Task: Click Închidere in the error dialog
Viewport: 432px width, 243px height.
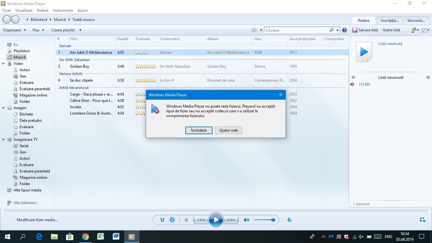Action: [199, 130]
